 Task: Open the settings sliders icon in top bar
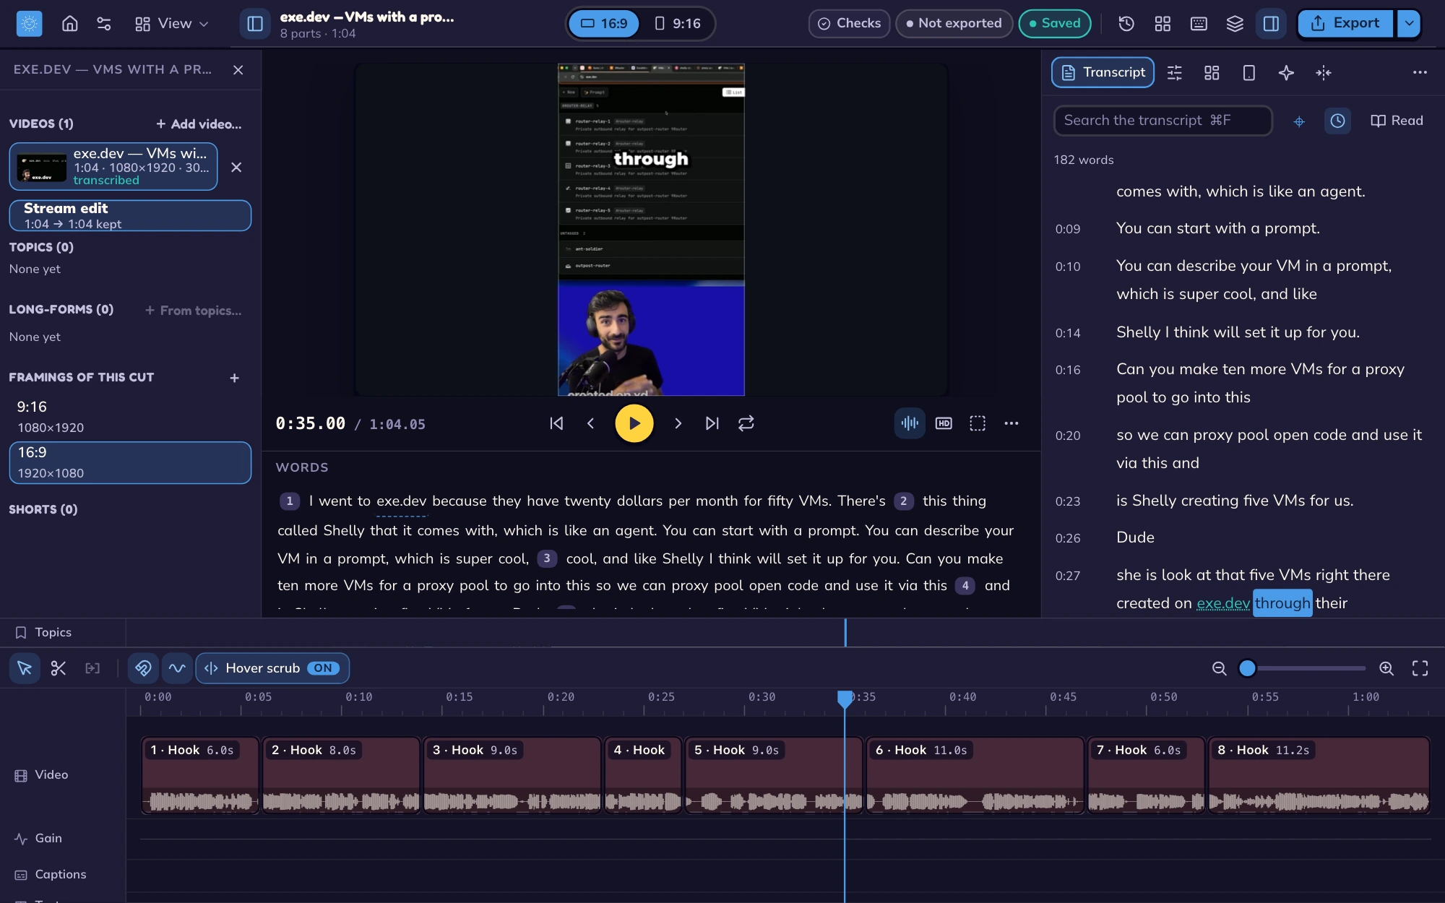(x=104, y=23)
